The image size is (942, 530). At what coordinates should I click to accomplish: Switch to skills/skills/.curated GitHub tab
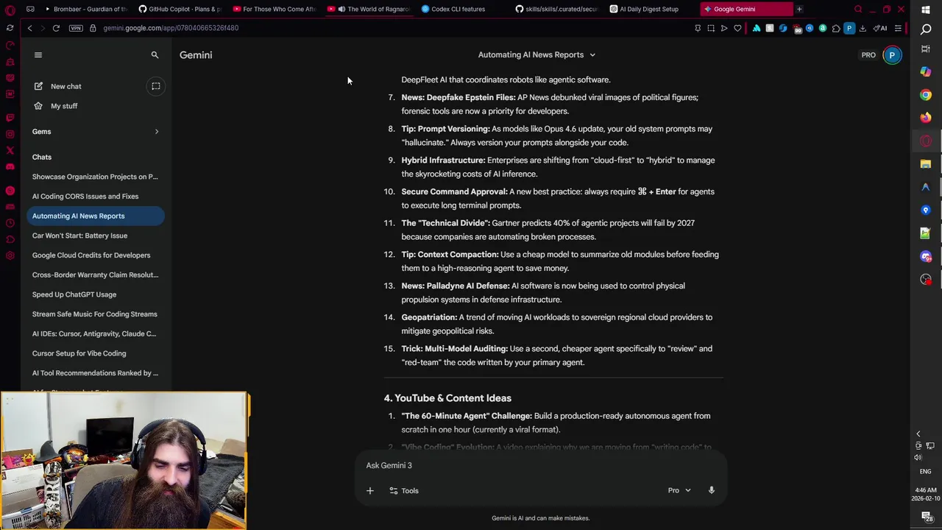tap(557, 9)
